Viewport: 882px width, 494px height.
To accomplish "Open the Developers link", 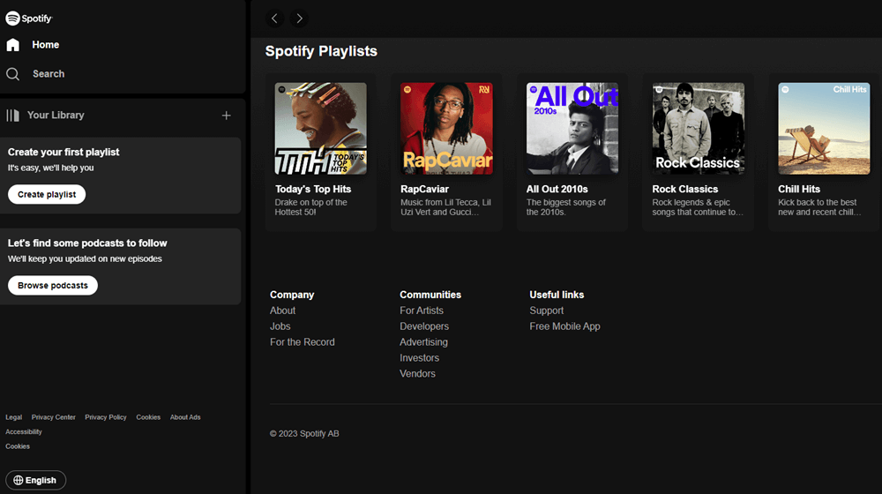I will coord(424,326).
